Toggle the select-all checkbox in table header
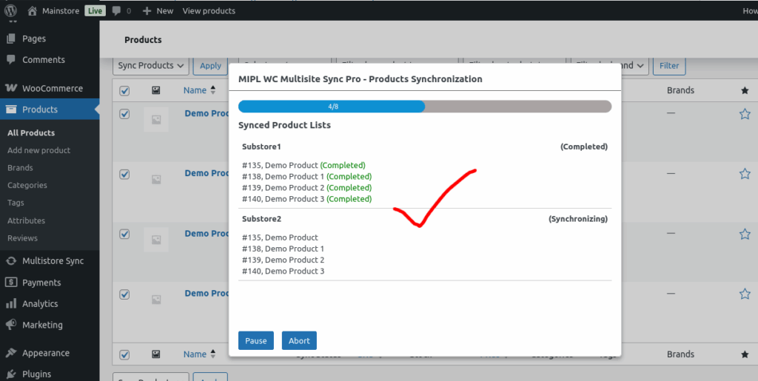This screenshot has width=758, height=381. coord(124,91)
